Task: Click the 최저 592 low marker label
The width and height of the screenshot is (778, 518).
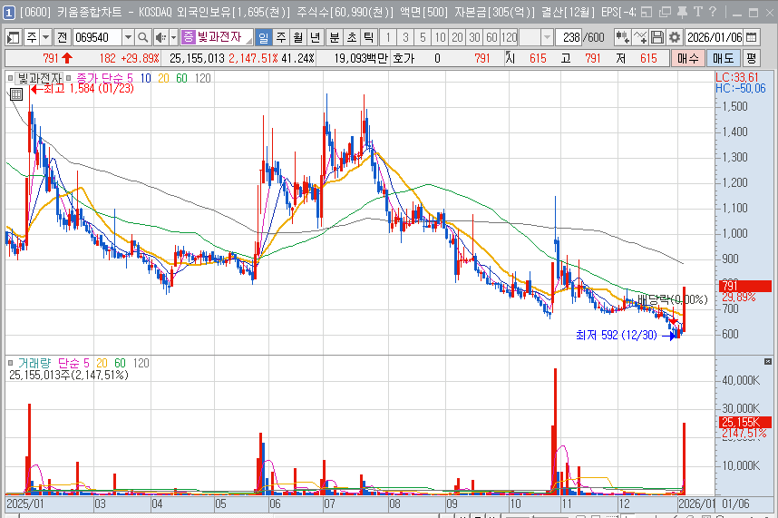Action: pyautogui.click(x=617, y=336)
